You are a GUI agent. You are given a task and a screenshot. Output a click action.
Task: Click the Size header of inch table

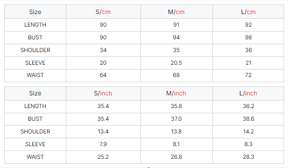point(35,93)
